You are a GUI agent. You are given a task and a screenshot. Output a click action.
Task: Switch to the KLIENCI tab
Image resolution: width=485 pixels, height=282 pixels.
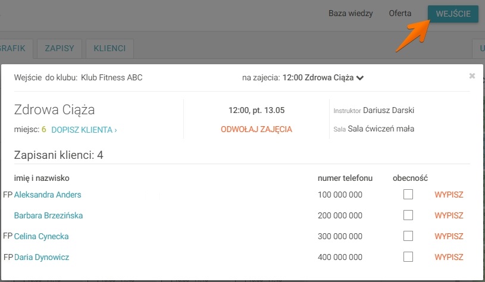109,49
